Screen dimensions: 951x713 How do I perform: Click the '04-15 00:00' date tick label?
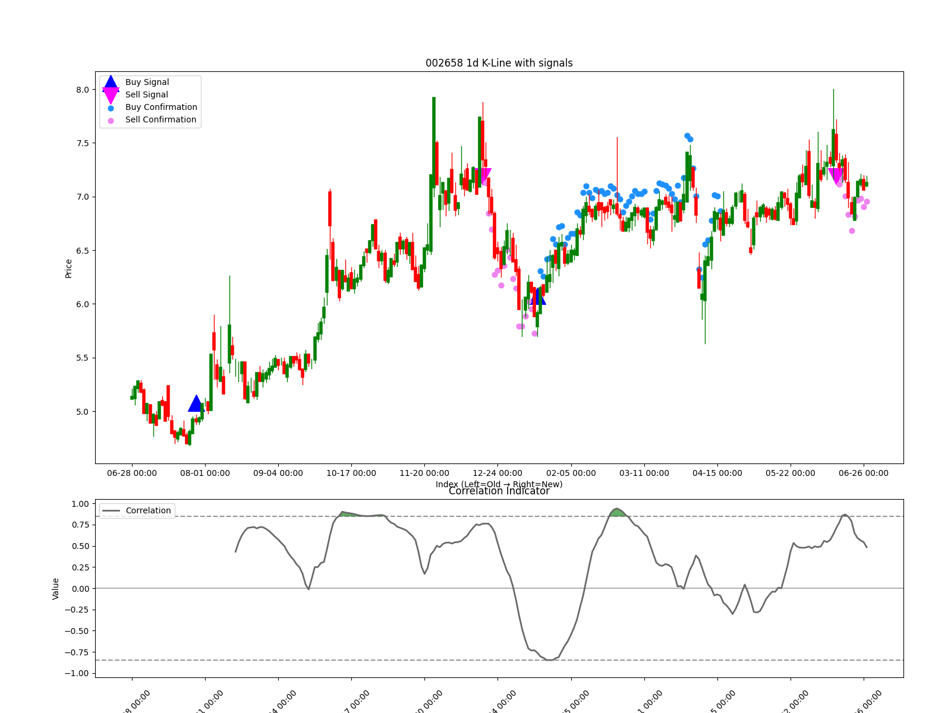pos(717,473)
